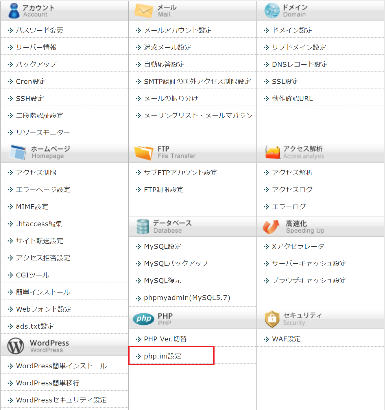Open 二段階認証設定 link
This screenshot has height=410, width=386.
(40, 115)
